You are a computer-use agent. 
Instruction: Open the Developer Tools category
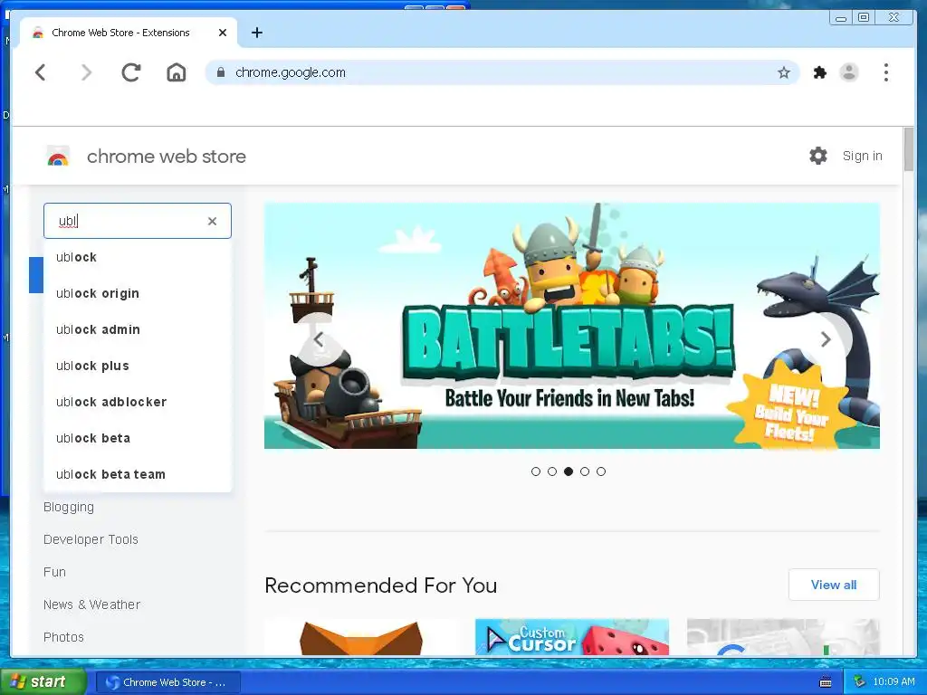tap(91, 539)
